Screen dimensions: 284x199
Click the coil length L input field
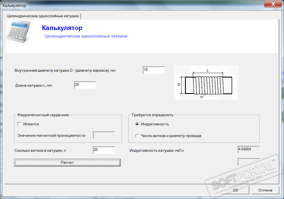[x=85, y=85]
